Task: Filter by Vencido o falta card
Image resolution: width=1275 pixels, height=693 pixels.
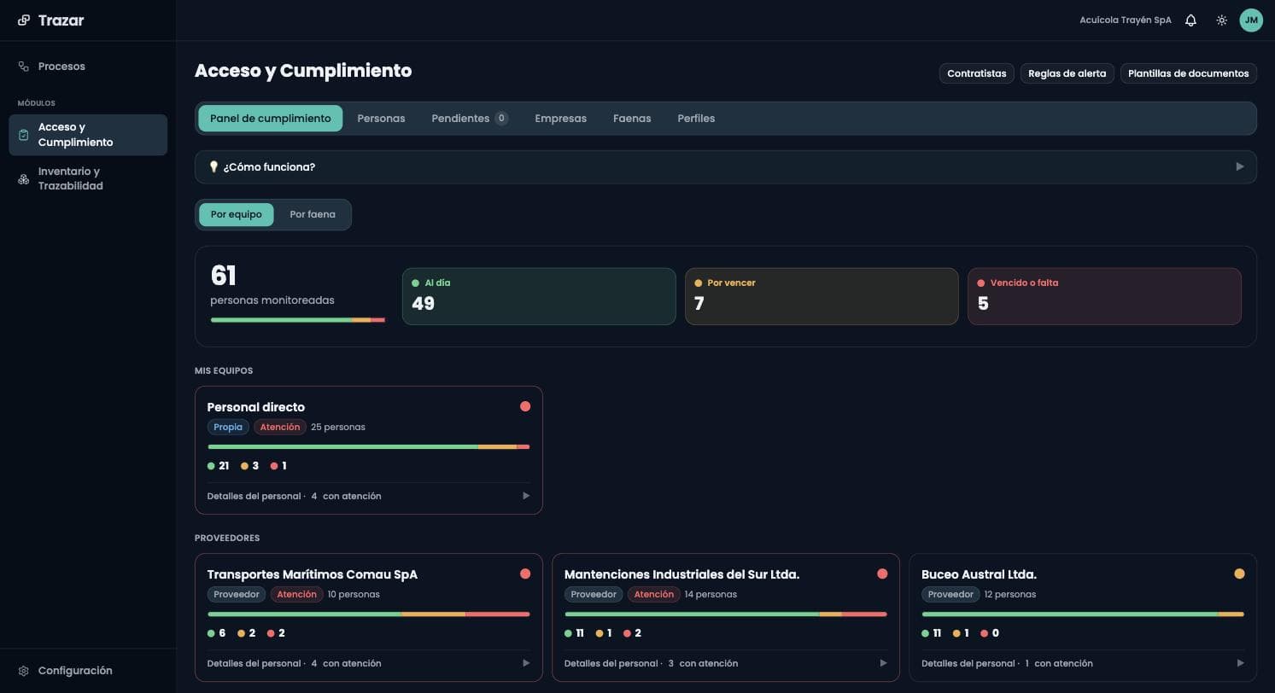Action: (x=1104, y=296)
